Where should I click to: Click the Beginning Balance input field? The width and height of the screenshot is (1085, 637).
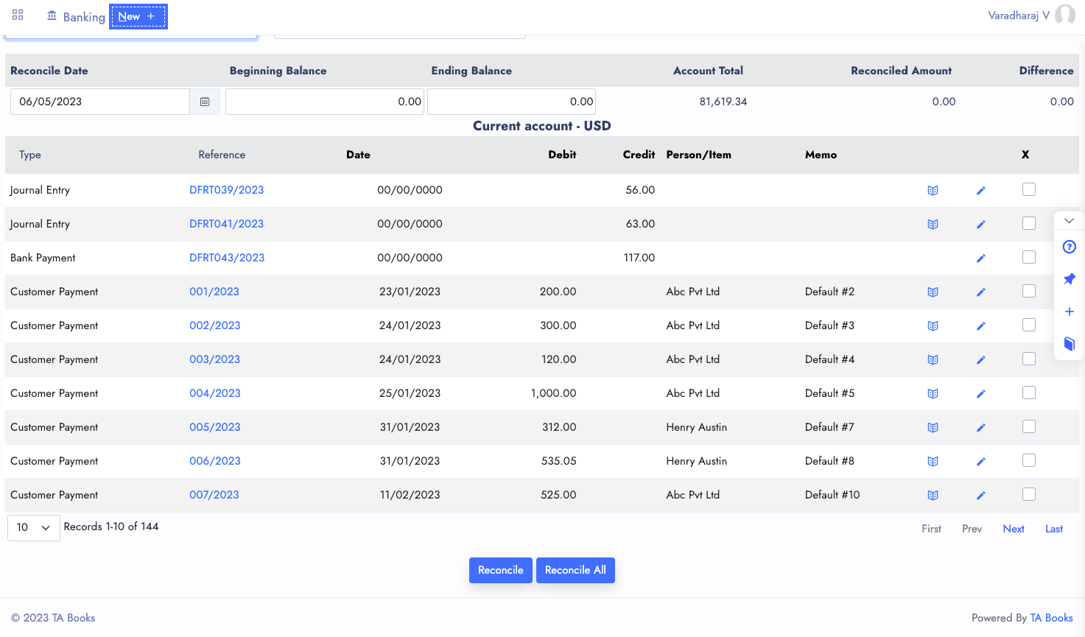(x=325, y=102)
